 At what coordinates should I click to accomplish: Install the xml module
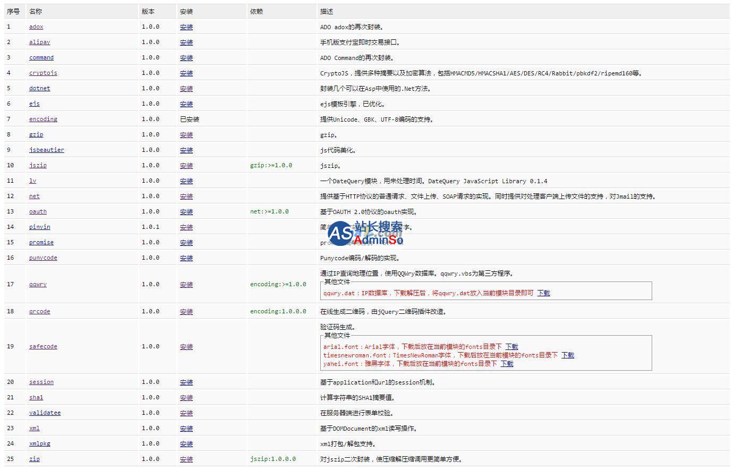pyautogui.click(x=186, y=428)
